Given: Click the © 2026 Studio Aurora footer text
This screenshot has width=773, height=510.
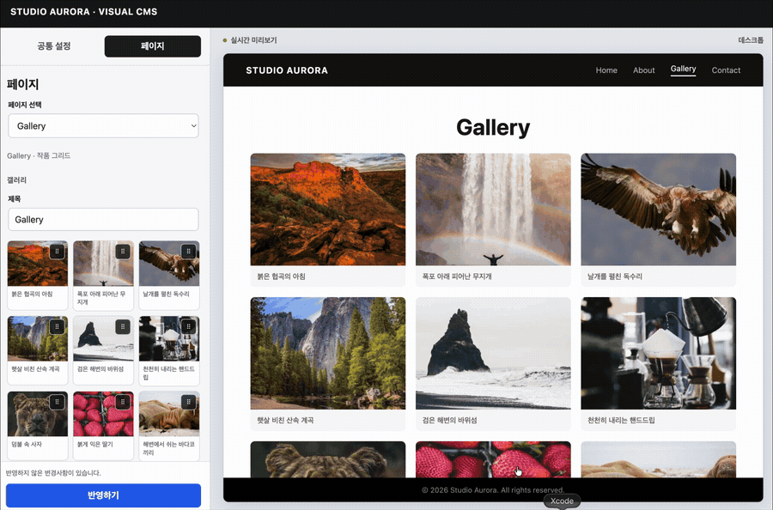Looking at the screenshot, I should point(493,490).
